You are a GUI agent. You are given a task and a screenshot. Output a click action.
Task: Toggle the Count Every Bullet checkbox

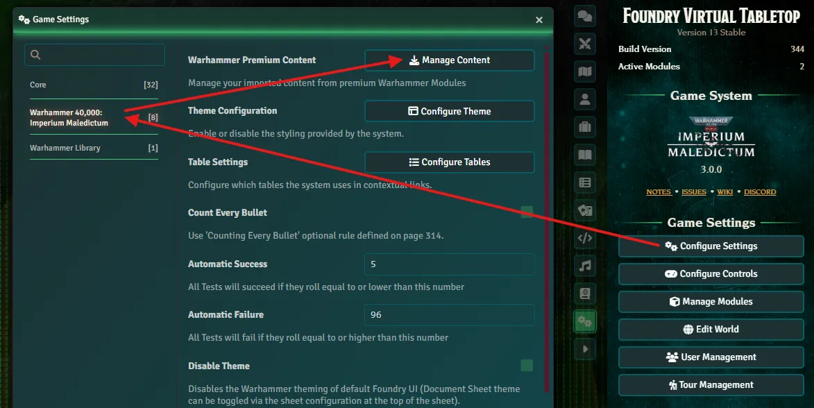(x=527, y=212)
